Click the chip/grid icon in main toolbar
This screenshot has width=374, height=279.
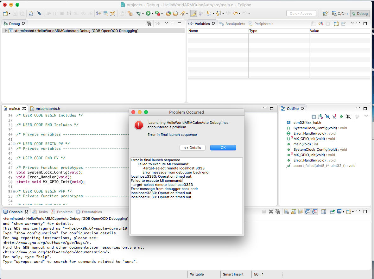130,13
